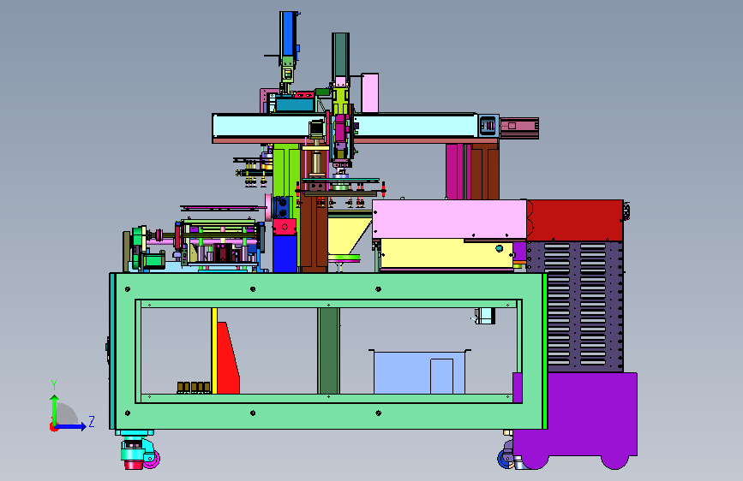Select the pink enclosure box above the table

[x=449, y=219]
